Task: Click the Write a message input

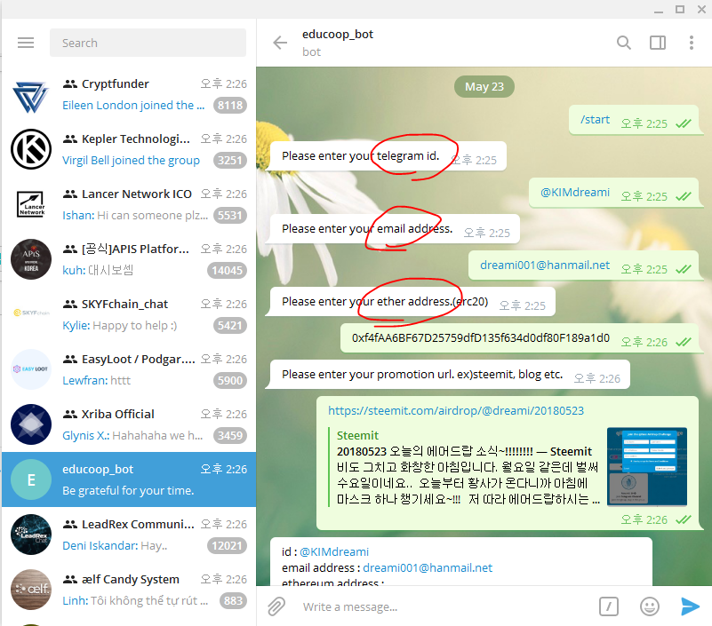Action: click(x=445, y=606)
